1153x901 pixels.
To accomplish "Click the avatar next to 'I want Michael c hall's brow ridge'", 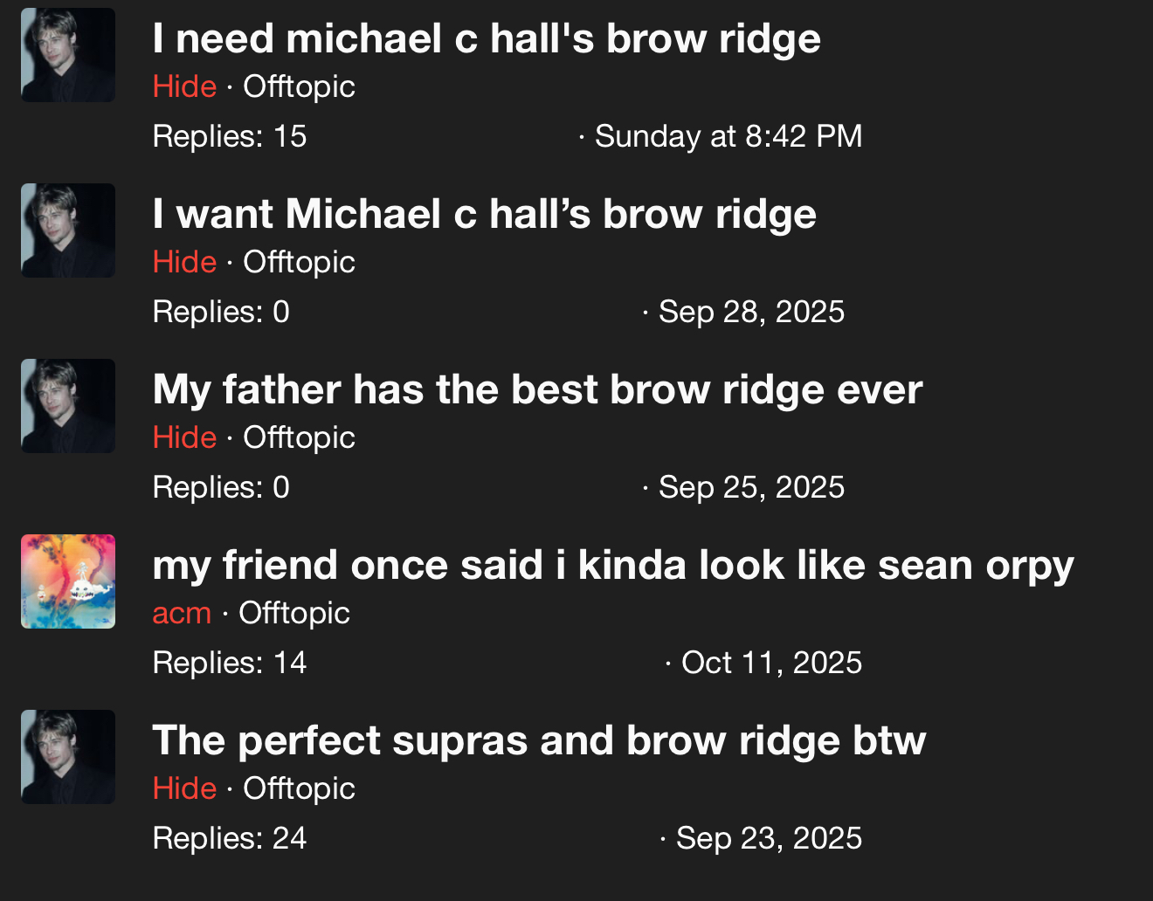I will 68,230.
